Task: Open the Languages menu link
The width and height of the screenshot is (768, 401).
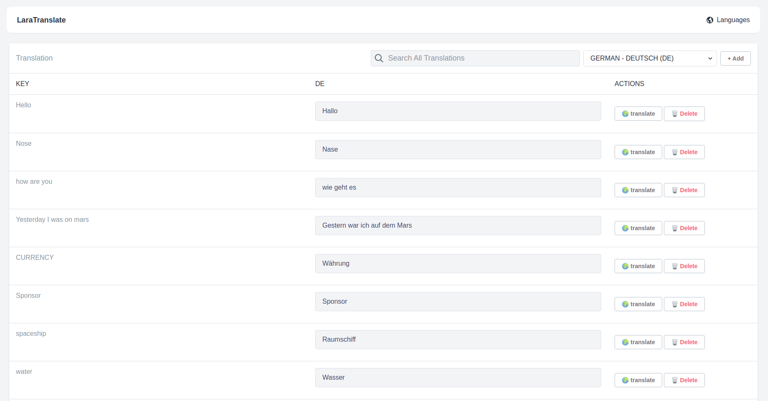Action: [x=728, y=20]
